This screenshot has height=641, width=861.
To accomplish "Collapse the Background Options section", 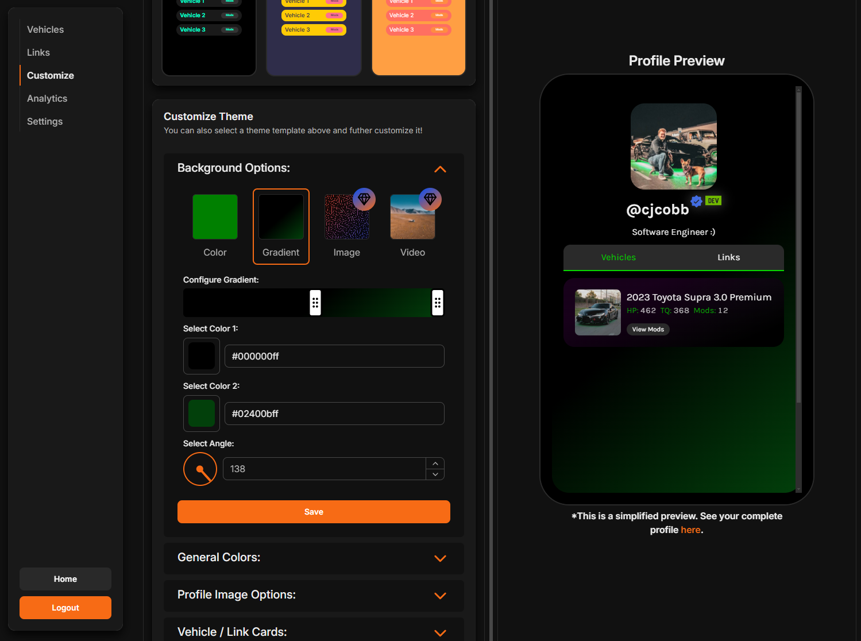I will (440, 169).
